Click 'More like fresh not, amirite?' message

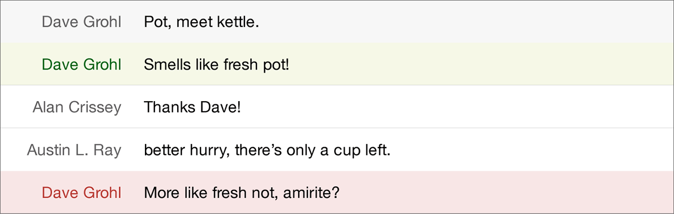click(x=241, y=193)
